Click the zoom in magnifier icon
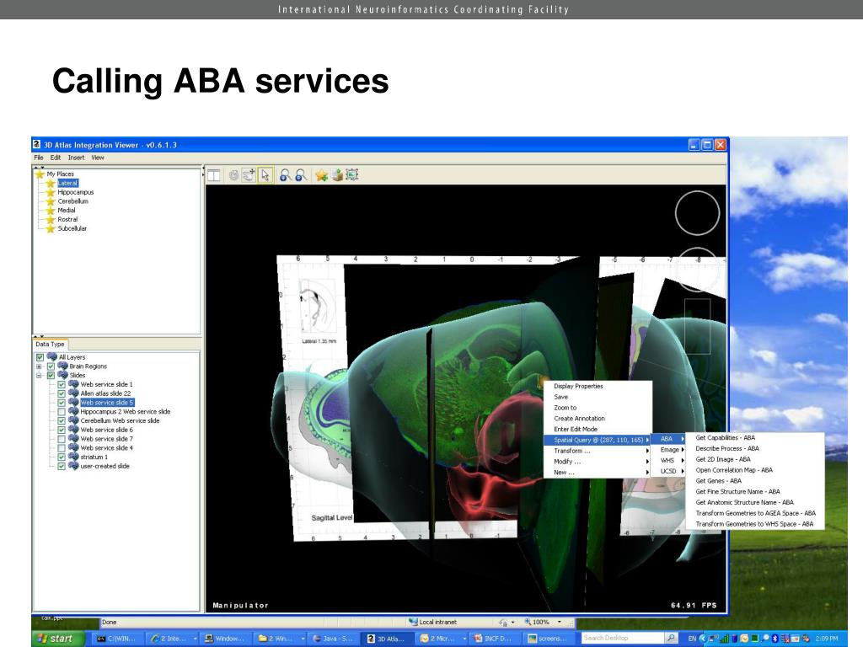The width and height of the screenshot is (863, 647). [x=286, y=175]
